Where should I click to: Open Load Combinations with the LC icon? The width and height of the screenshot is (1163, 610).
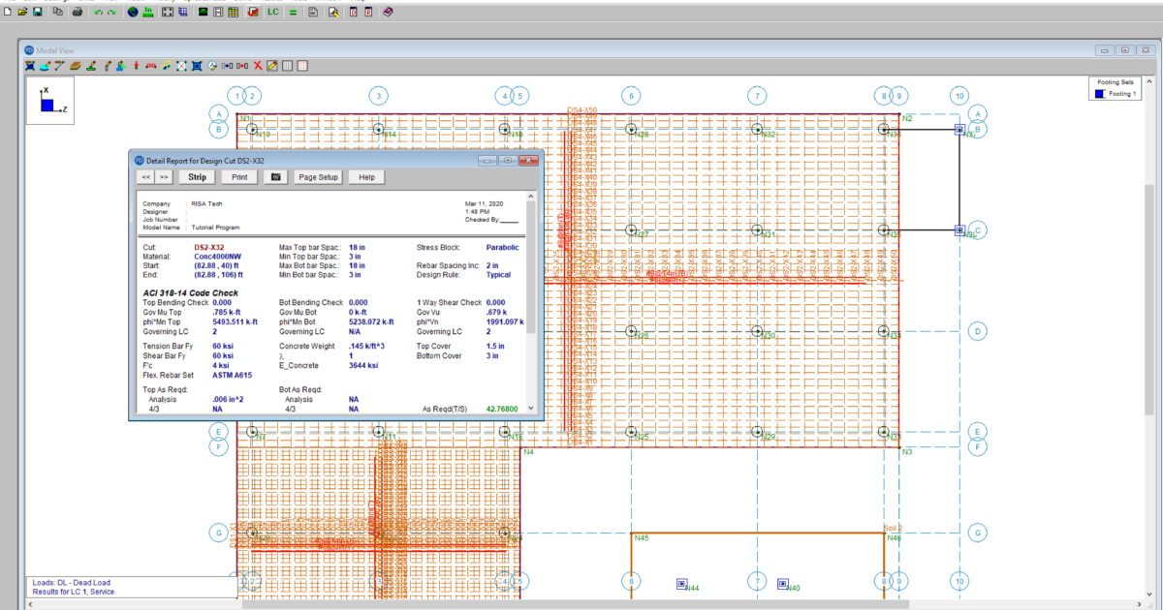(273, 13)
